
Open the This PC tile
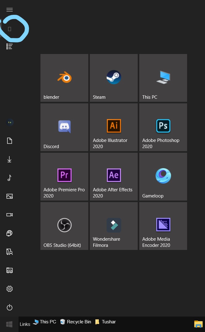(163, 78)
